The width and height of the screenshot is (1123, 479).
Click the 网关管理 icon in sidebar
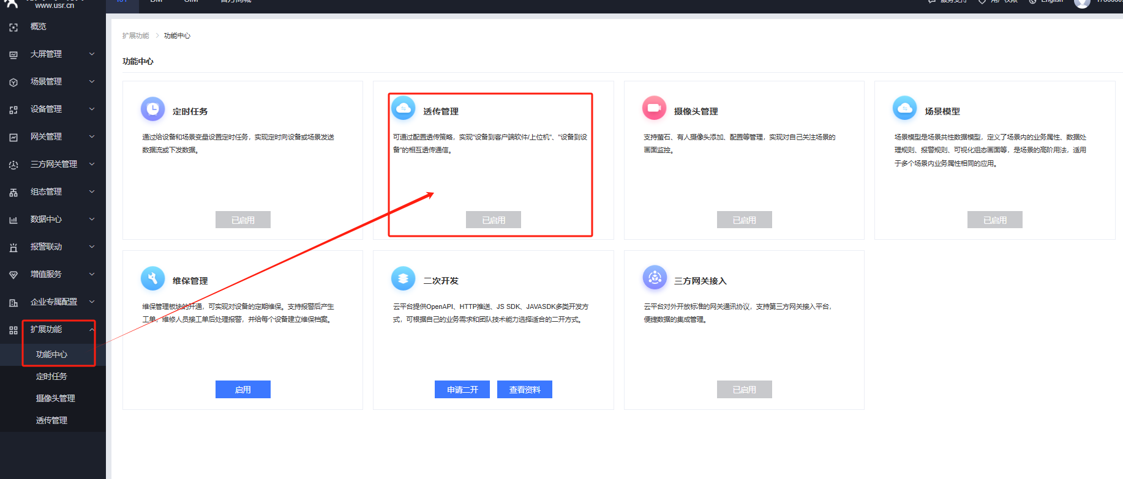click(13, 137)
